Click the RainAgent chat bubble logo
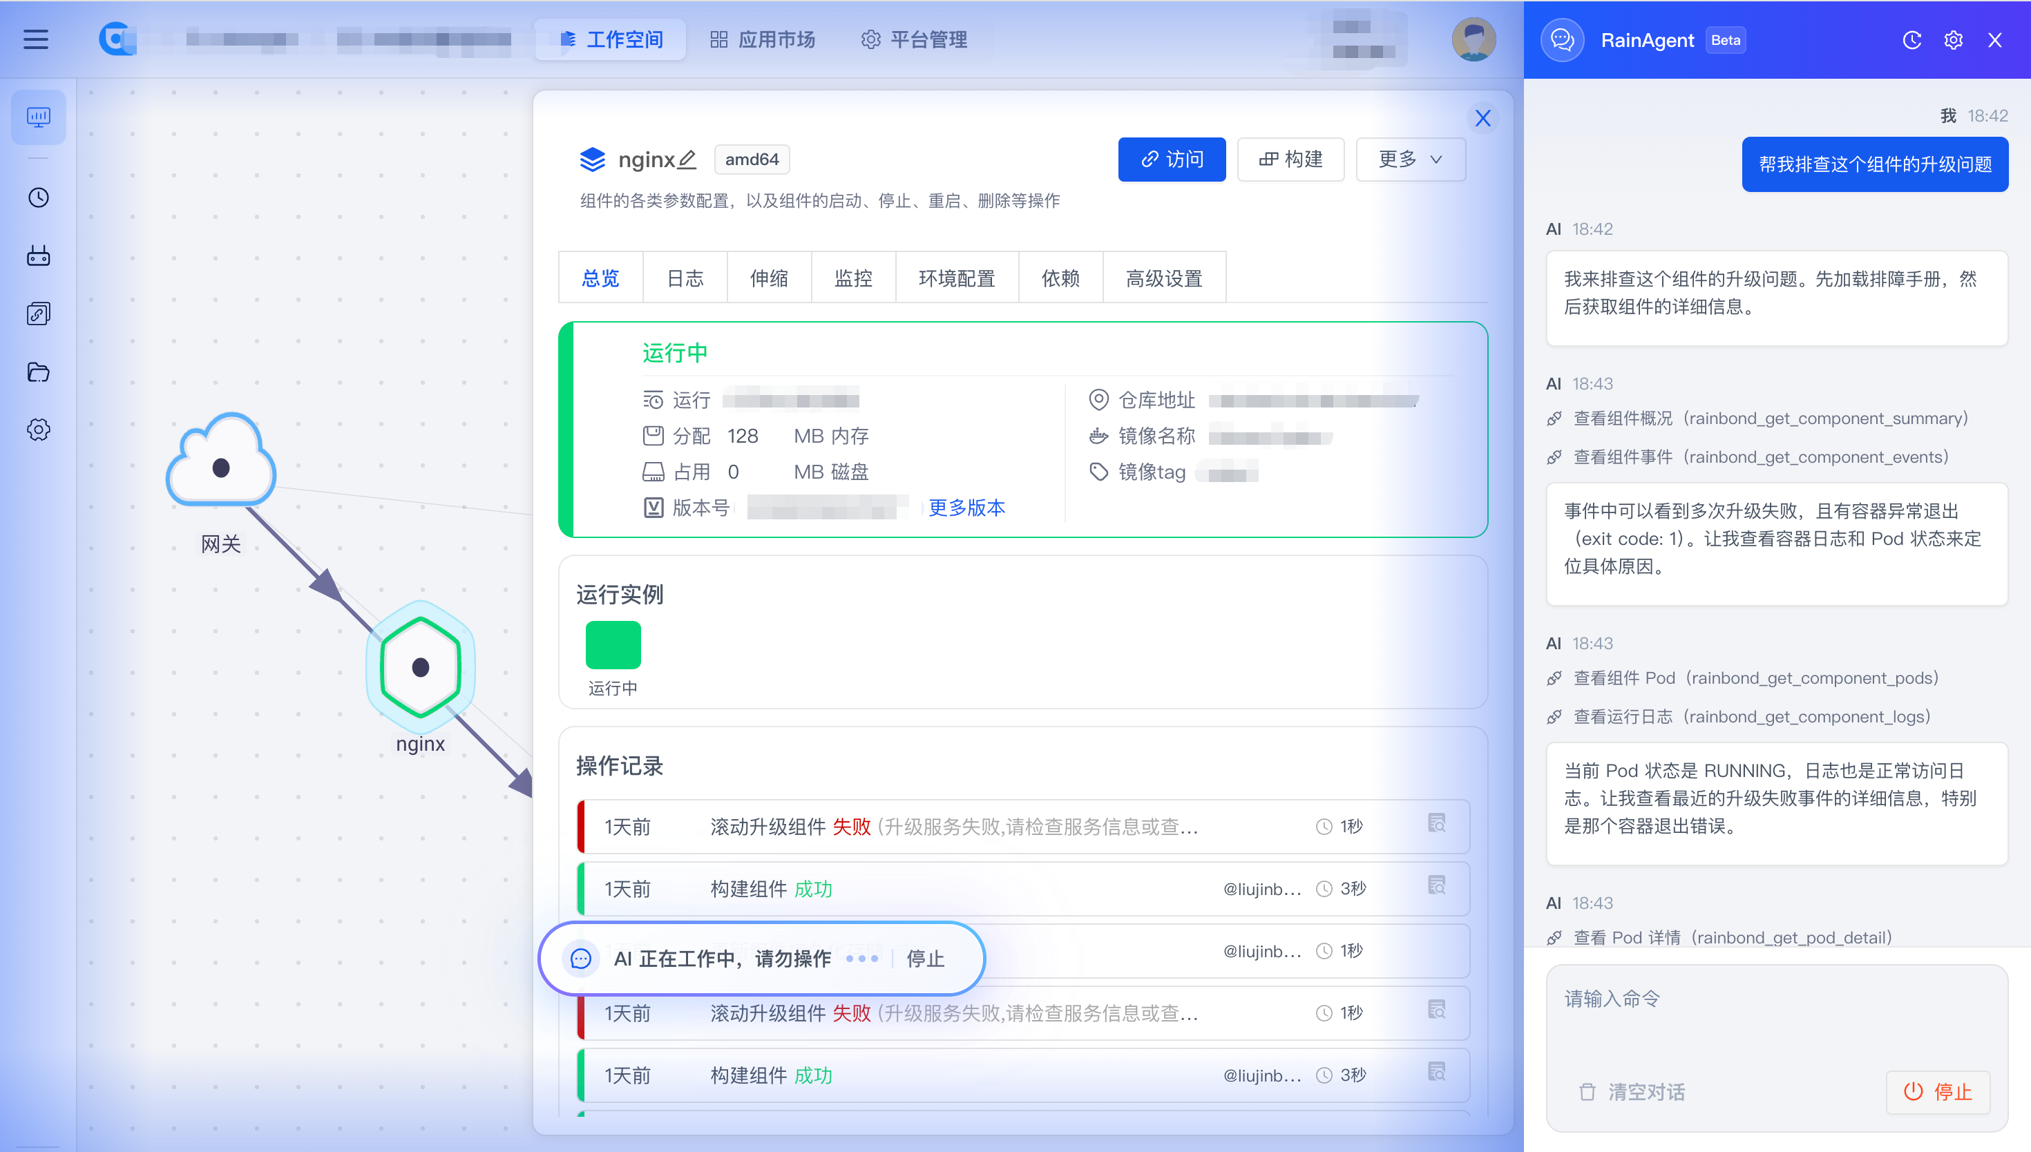 (1562, 39)
